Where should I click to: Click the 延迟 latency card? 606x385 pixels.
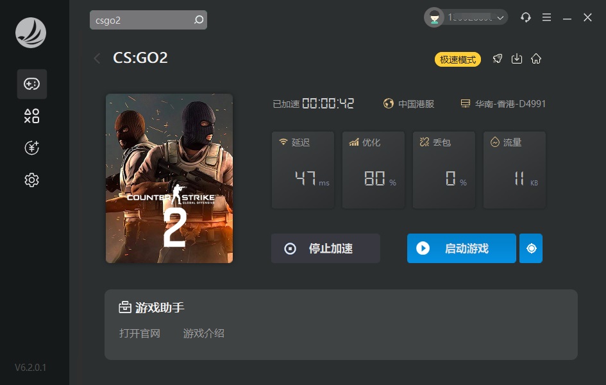(303, 170)
